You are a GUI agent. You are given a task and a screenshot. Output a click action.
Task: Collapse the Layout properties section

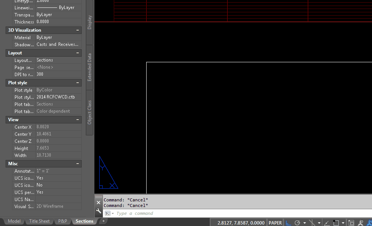pyautogui.click(x=78, y=53)
